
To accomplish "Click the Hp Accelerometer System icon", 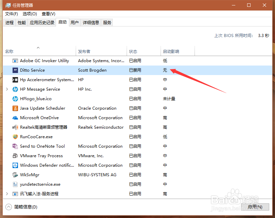I will (x=15, y=80).
